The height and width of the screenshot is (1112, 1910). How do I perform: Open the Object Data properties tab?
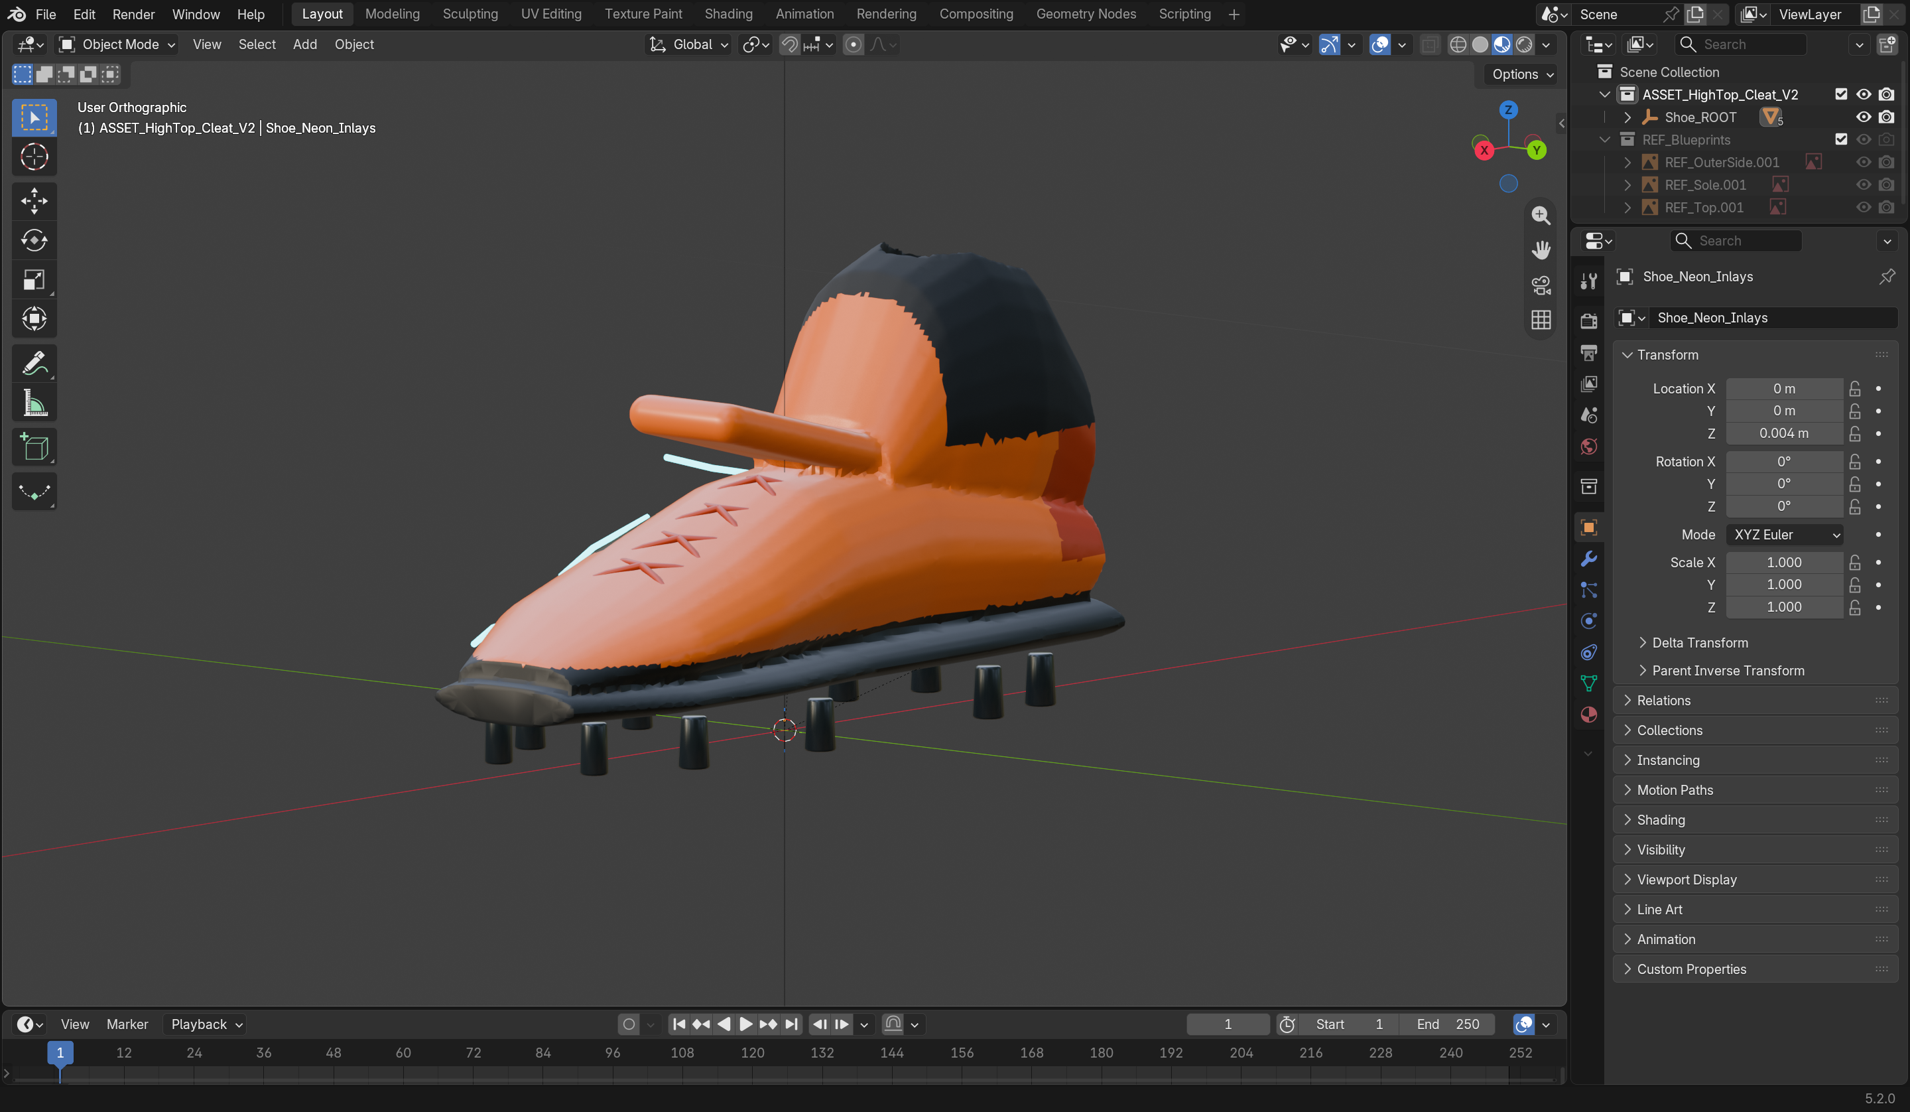[x=1588, y=683]
